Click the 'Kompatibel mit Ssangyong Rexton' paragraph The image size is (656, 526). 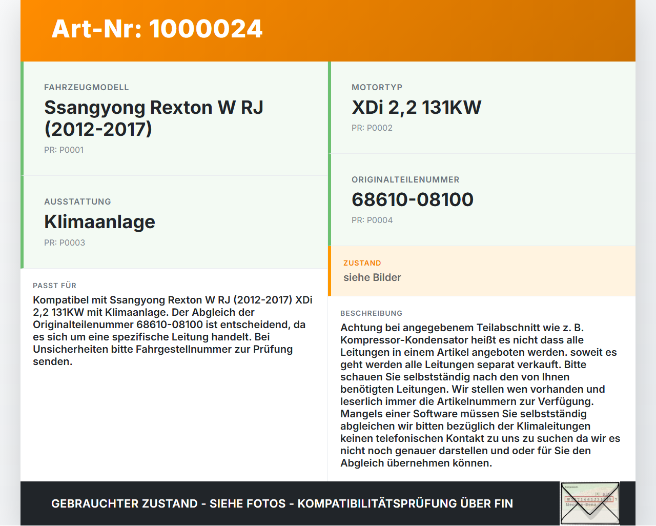click(173, 331)
